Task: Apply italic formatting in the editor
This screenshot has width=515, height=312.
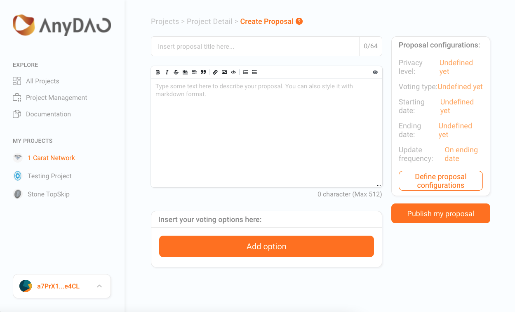Action: point(167,72)
